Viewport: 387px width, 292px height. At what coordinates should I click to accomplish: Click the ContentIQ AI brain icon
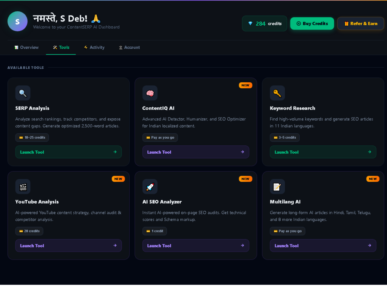click(150, 93)
